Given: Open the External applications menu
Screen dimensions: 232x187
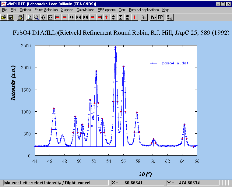Looking at the screenshot, I should [144, 10].
